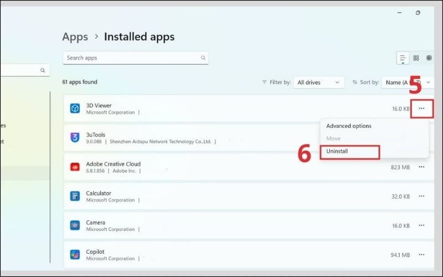The width and height of the screenshot is (443, 277).
Task: Click the Copilot app icon
Action: pos(75,255)
